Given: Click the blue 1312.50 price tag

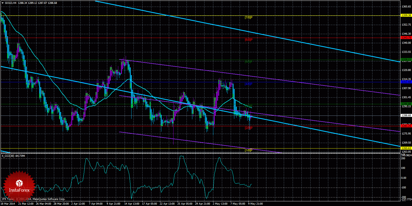Looking at the screenshot, I should pos(406,82).
